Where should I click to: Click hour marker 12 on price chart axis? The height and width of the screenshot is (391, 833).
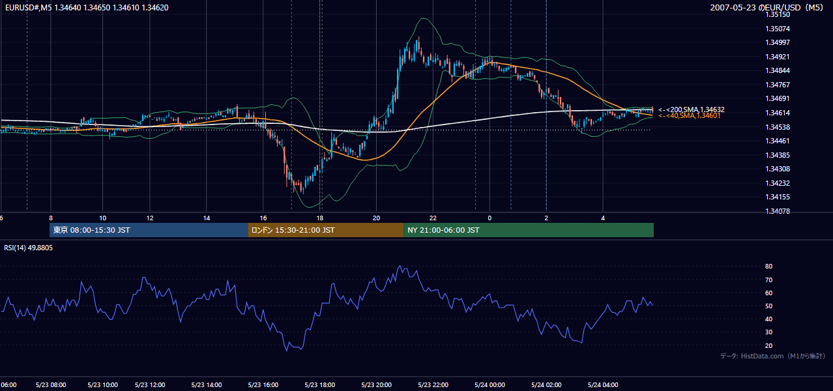coord(150,218)
